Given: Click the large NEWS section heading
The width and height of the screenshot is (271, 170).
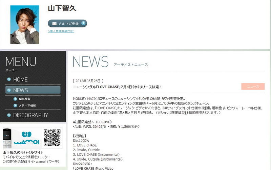Looking at the screenshot, I should click(x=90, y=62).
